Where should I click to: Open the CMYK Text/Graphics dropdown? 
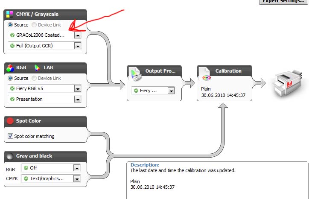tap(77, 179)
